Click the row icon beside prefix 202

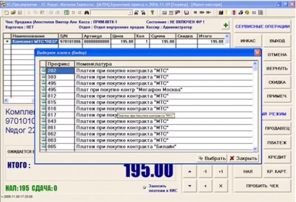[44, 71]
